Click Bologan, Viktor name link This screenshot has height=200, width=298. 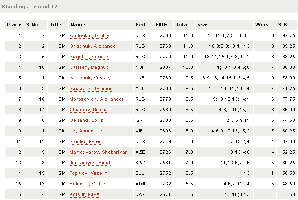coord(88,184)
